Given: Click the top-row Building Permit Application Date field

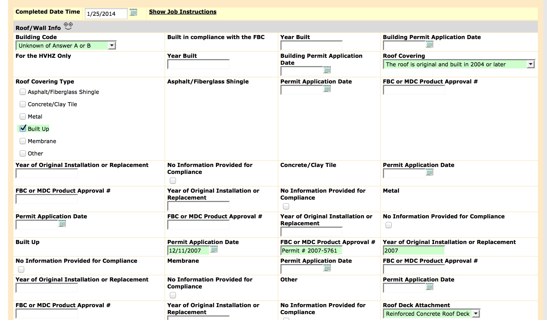Looking at the screenshot, I should click(404, 45).
